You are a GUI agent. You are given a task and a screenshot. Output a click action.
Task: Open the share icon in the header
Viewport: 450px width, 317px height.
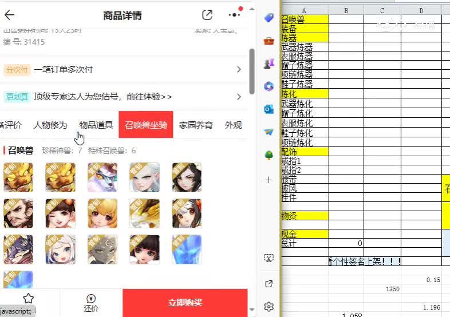click(207, 15)
